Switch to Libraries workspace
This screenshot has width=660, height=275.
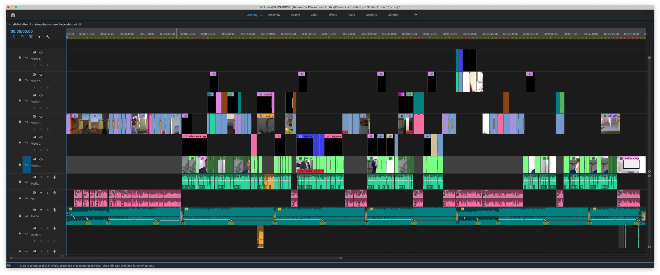click(x=393, y=15)
